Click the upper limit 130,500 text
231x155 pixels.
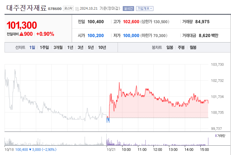(x=155, y=22)
